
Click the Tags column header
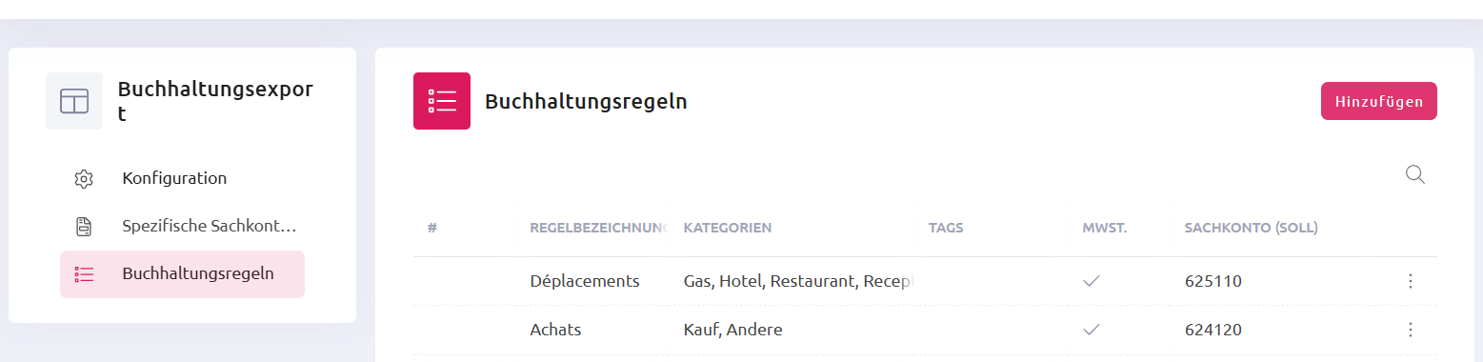946,228
